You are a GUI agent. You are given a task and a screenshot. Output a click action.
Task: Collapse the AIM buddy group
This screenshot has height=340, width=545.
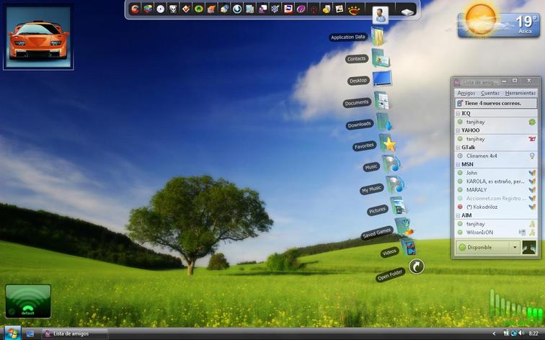[x=458, y=215]
